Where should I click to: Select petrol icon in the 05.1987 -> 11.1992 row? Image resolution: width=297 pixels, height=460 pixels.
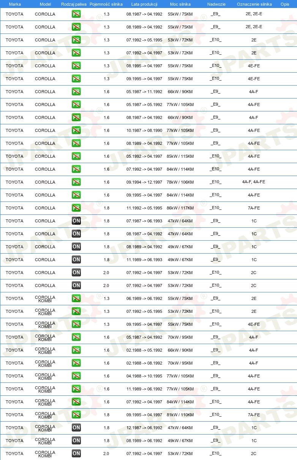[x=76, y=92]
